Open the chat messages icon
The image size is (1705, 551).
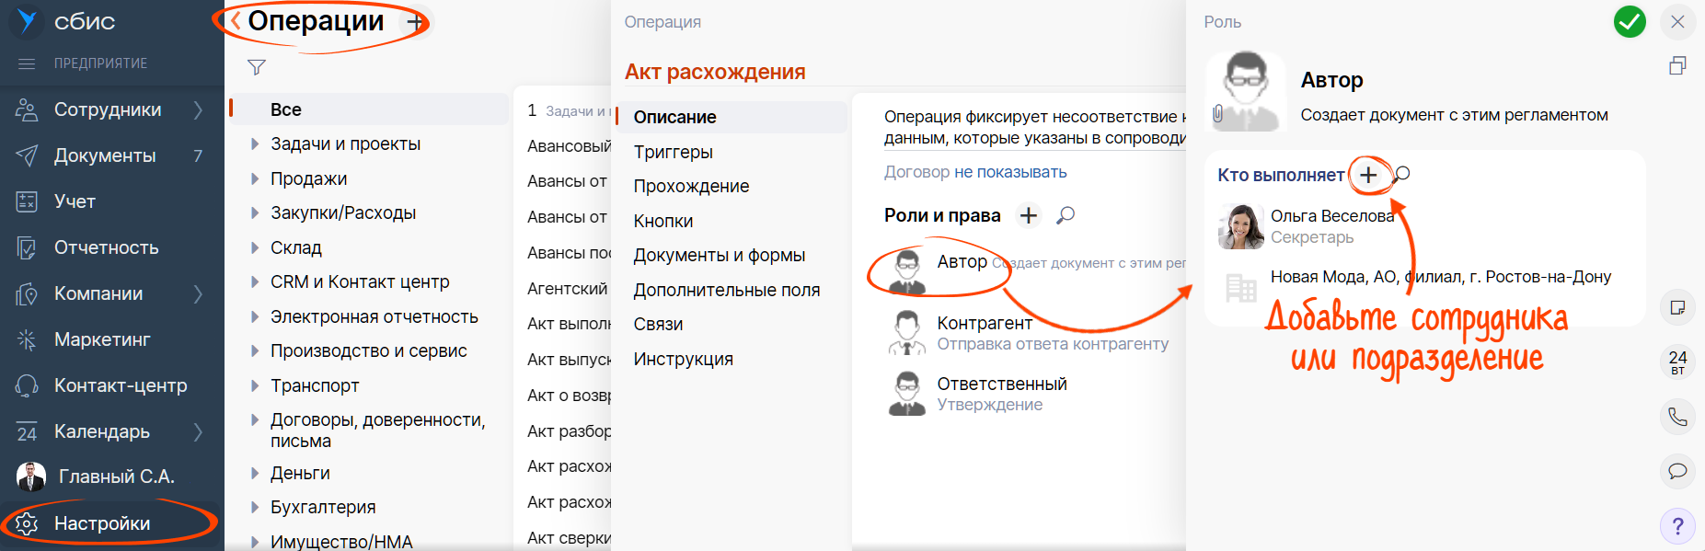[1677, 471]
